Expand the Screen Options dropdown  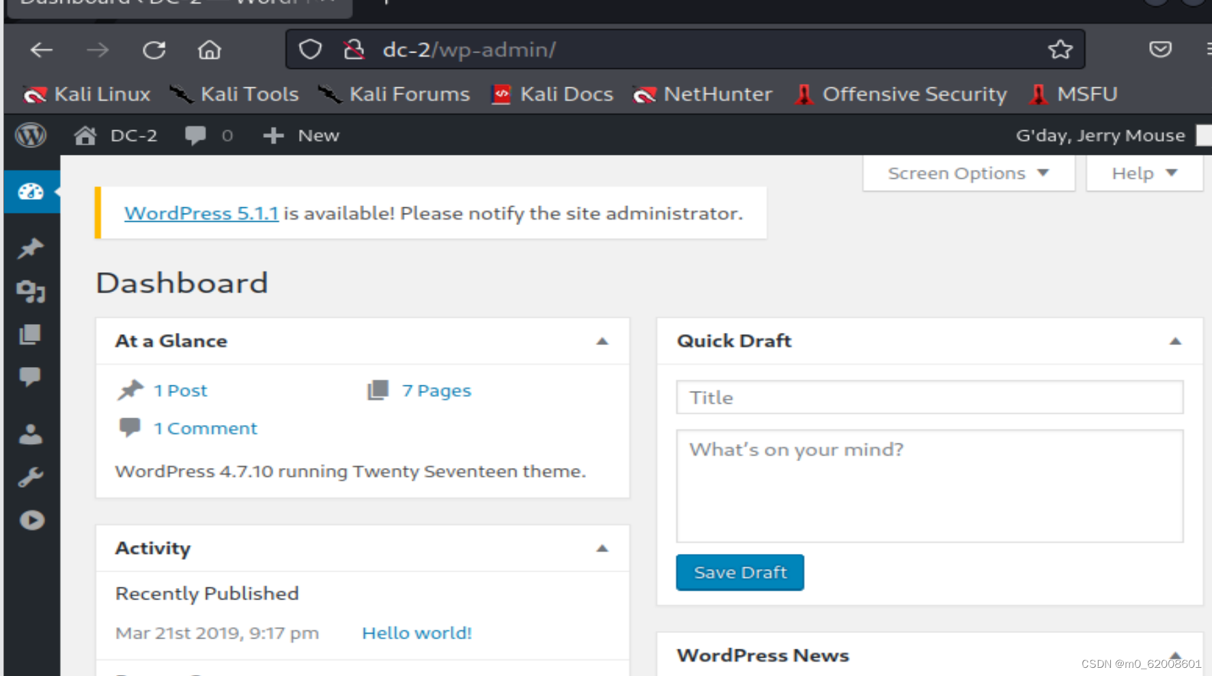click(x=968, y=173)
